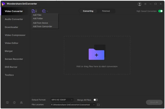The height and width of the screenshot is (109, 165).
Task: Open the Output Format MP4 HD 1080P dropdown
Action: tap(62, 100)
